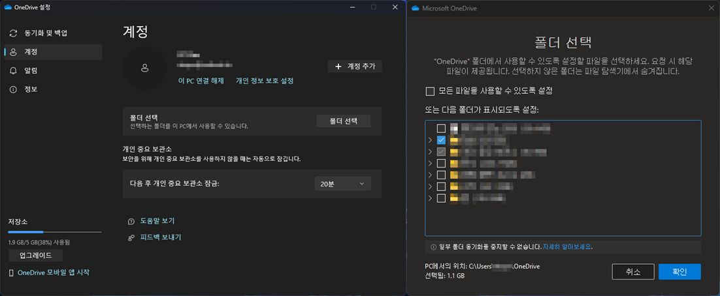Go to 알림 settings page
The image size is (720, 296).
click(54, 70)
